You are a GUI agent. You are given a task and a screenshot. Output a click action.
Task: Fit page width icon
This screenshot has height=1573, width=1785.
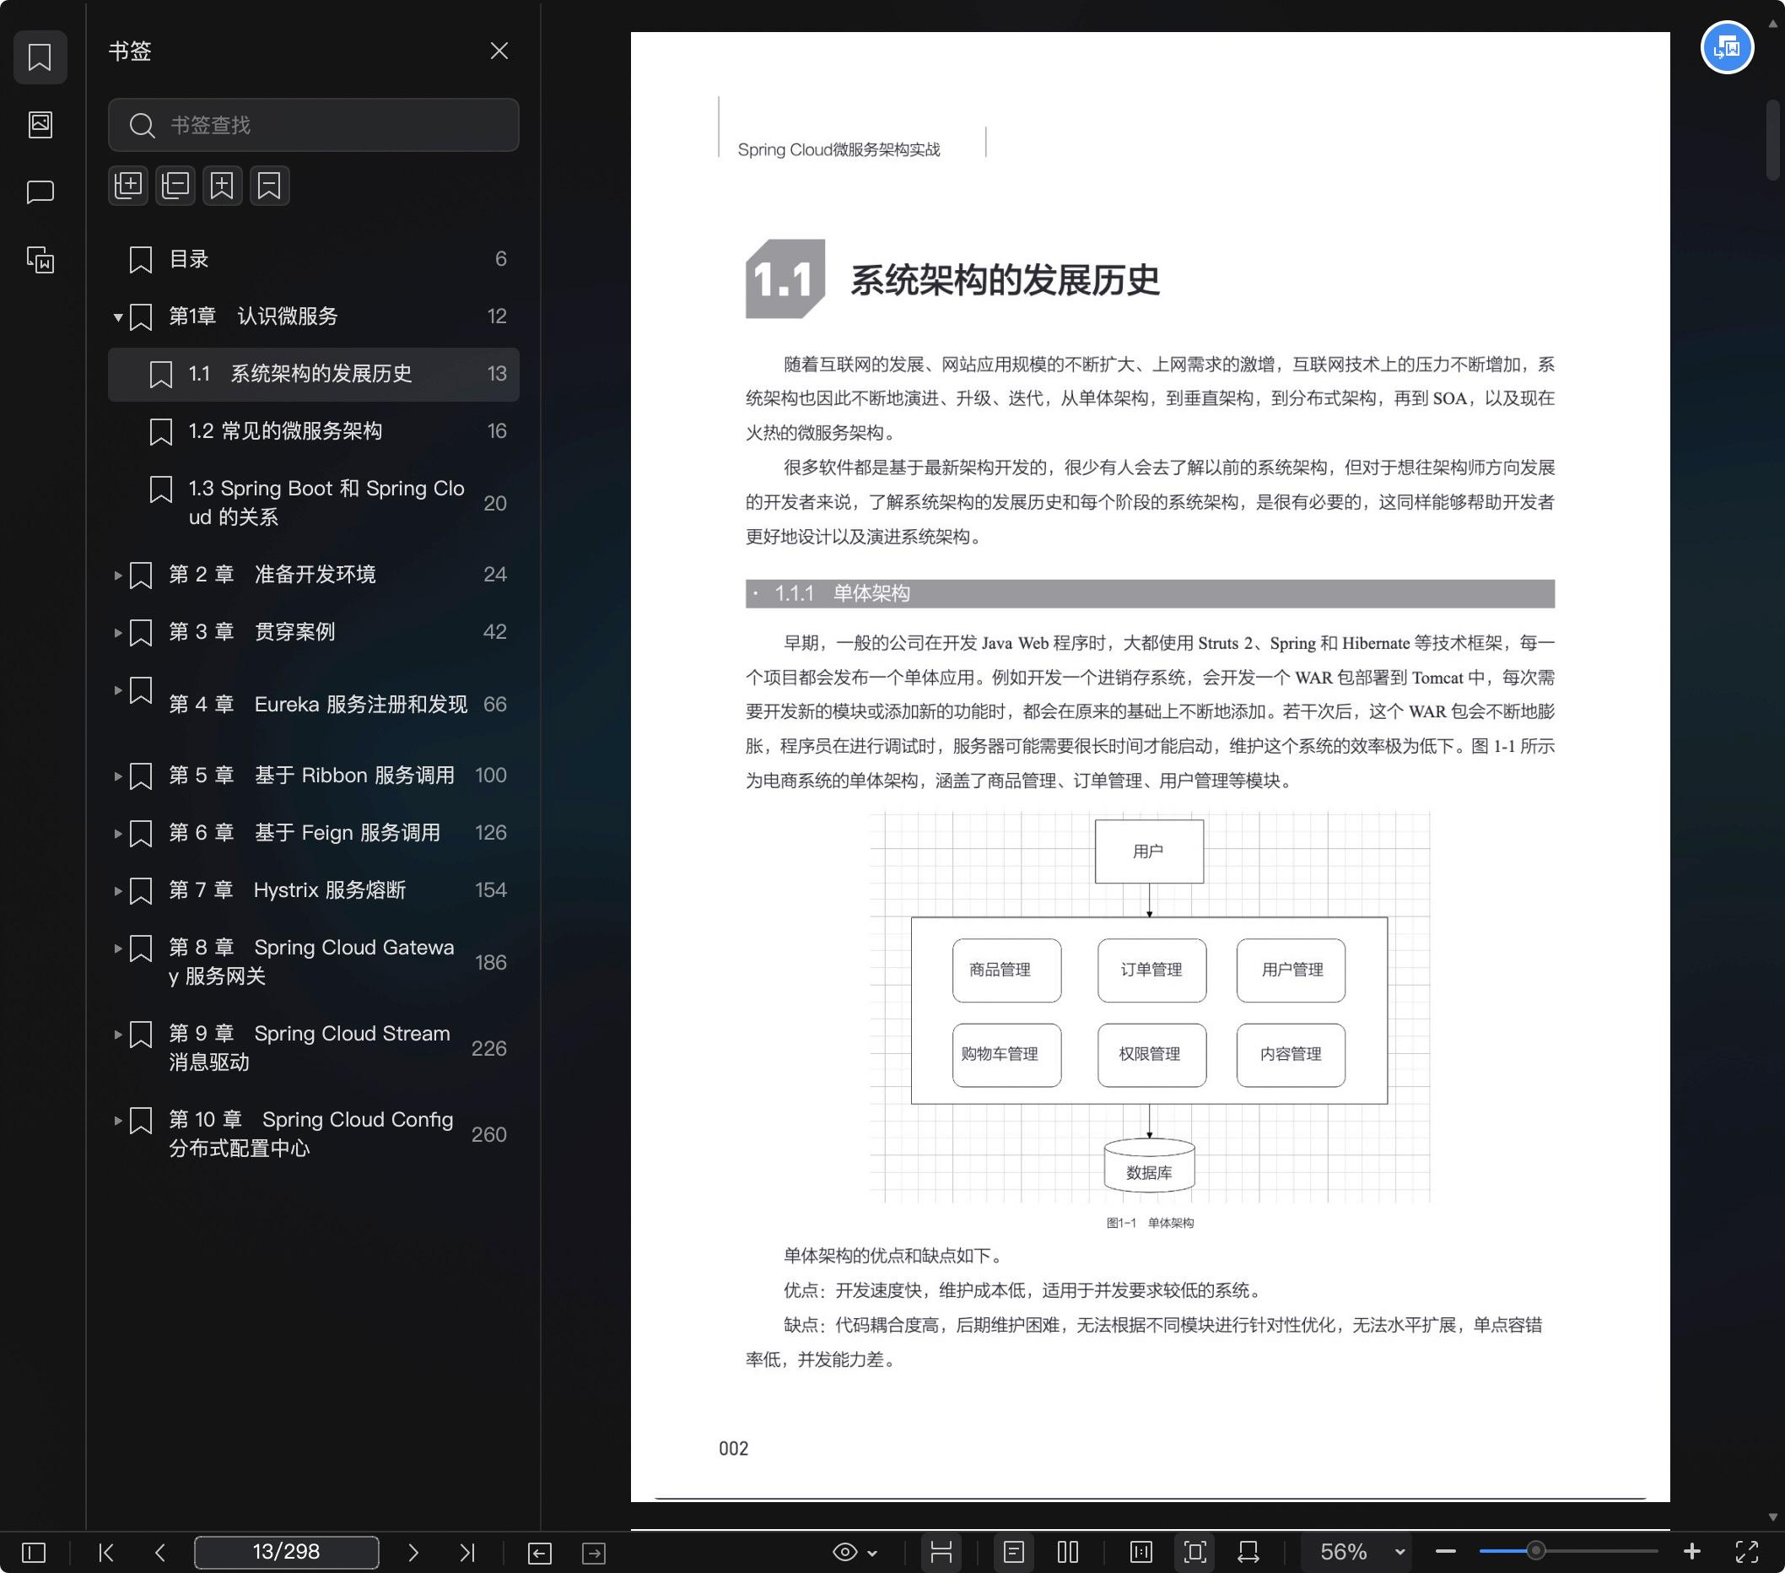click(x=1248, y=1552)
